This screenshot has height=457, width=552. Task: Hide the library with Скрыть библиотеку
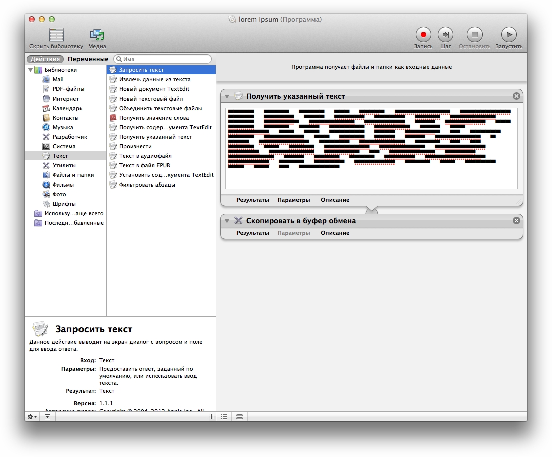click(x=56, y=38)
